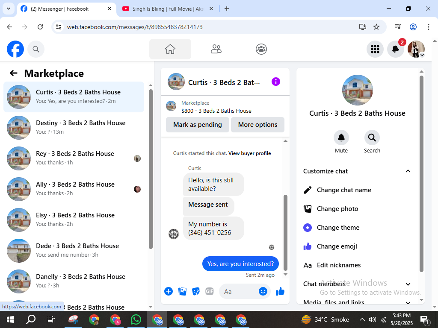Click the Mute bell button
Image resolution: width=438 pixels, height=328 pixels.
pos(341,138)
